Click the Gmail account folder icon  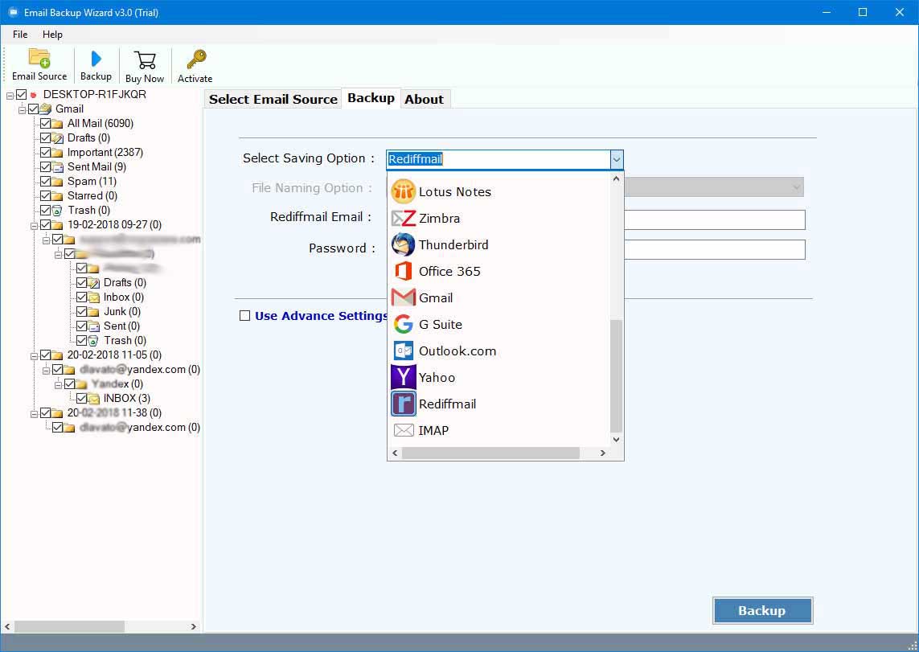(45, 109)
